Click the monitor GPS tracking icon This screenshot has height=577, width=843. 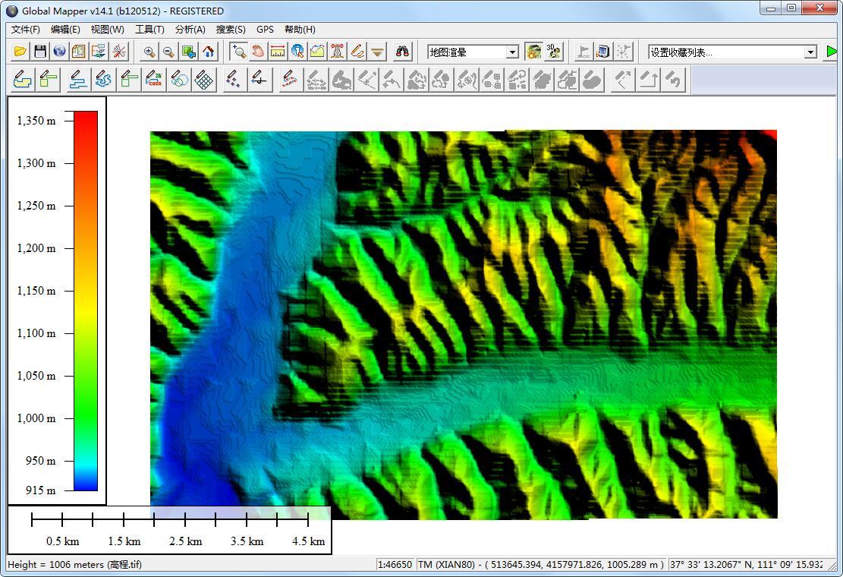coord(603,52)
